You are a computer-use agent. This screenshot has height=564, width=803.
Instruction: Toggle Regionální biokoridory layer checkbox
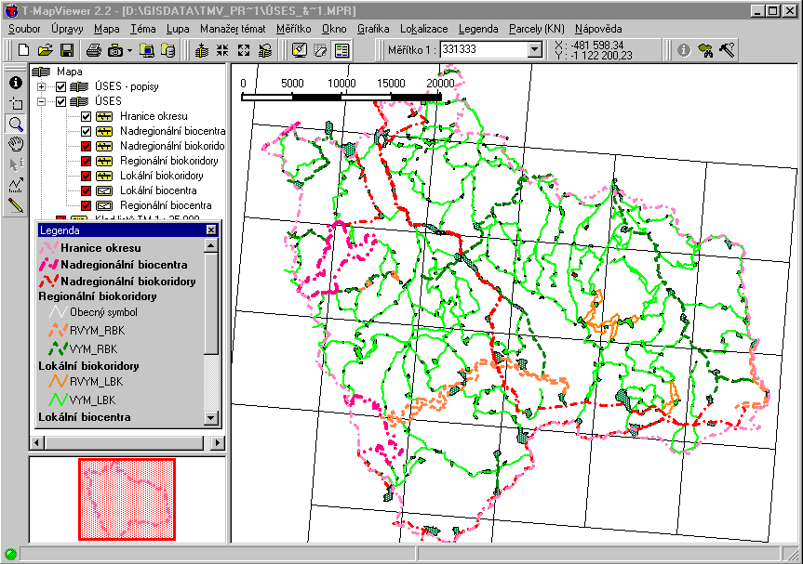click(x=86, y=161)
